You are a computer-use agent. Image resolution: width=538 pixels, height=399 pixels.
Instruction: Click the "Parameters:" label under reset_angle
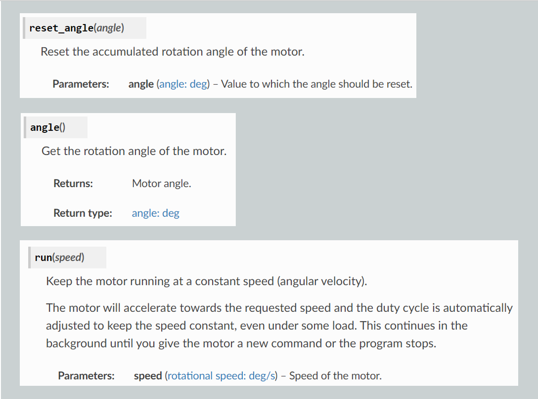[81, 84]
